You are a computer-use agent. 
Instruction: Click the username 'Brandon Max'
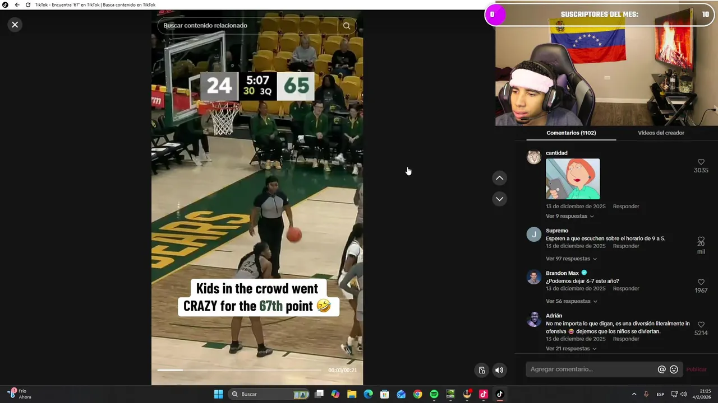pyautogui.click(x=562, y=273)
